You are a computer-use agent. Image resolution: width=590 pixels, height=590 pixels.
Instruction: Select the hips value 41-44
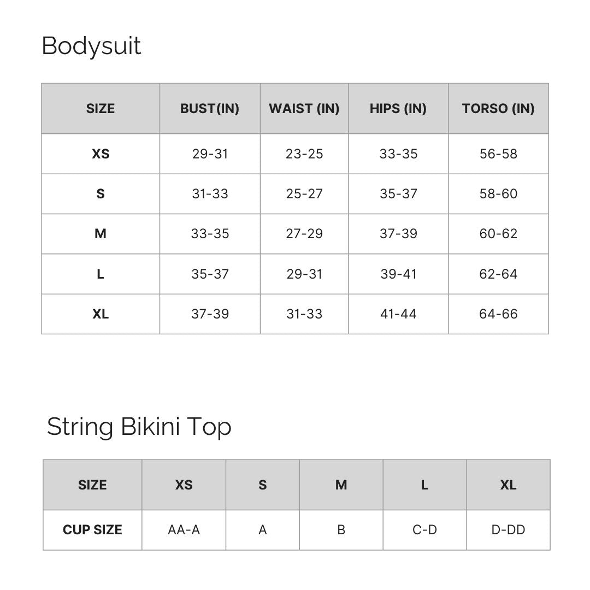(x=398, y=314)
